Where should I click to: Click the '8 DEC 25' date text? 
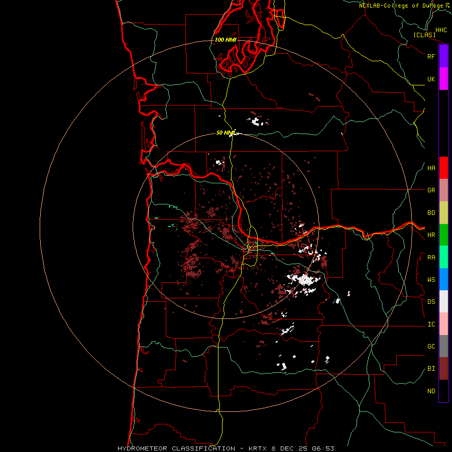[x=290, y=448]
